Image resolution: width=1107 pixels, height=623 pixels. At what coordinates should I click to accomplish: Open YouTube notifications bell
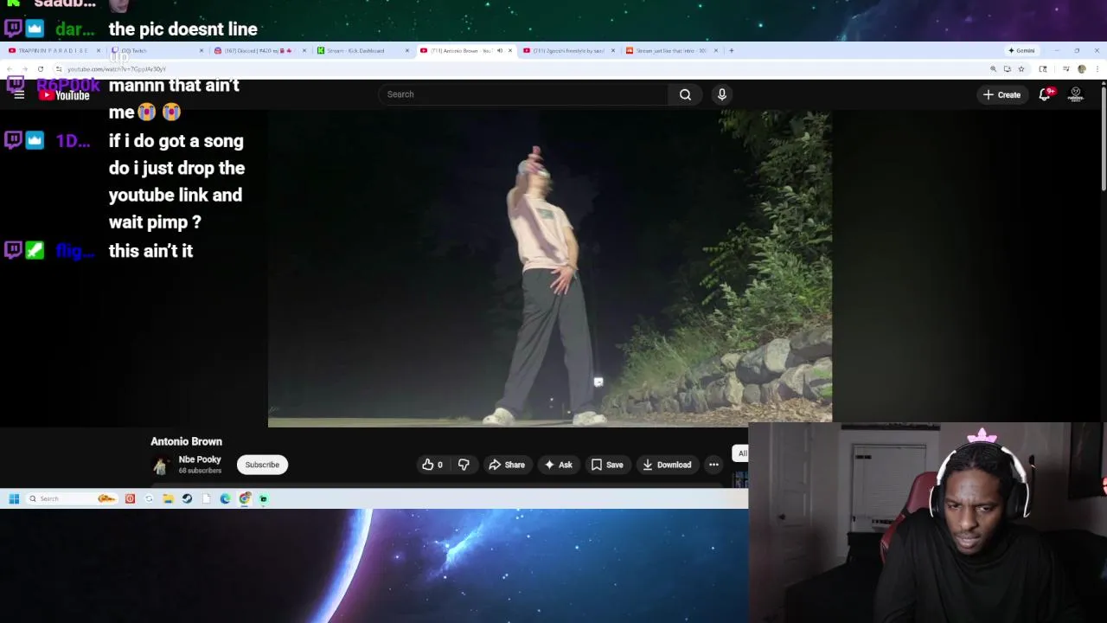(x=1045, y=94)
